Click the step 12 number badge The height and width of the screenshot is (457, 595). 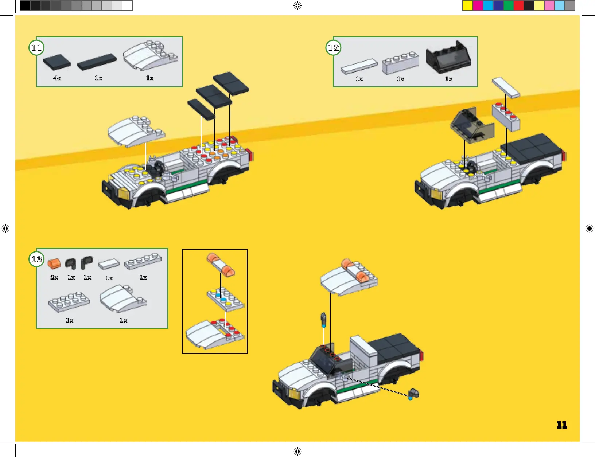click(x=333, y=48)
